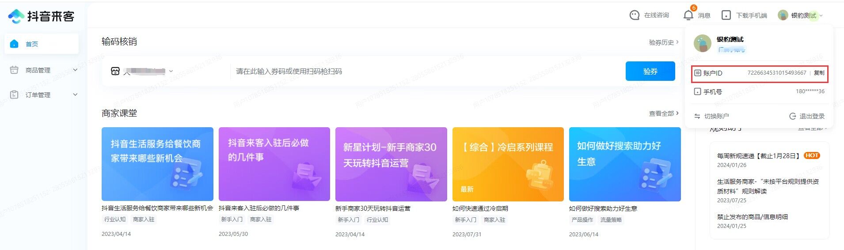844x250 pixels.
Task: Open course card 如何做好搜索助力好生意
Action: 625,164
